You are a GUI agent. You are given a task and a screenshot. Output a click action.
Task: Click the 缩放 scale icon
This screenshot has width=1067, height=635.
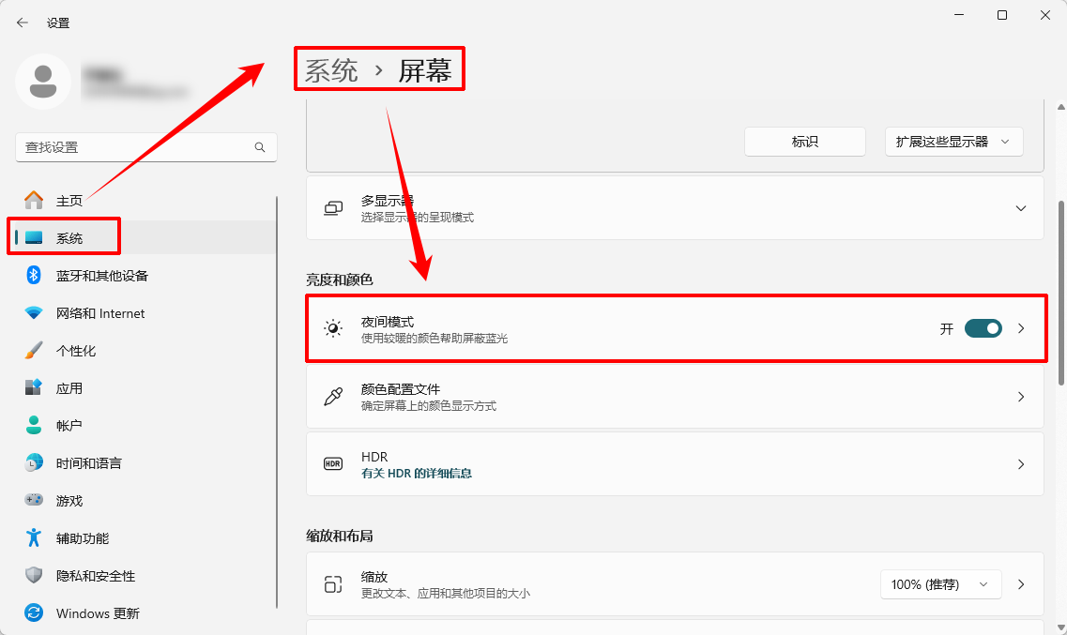tap(333, 584)
